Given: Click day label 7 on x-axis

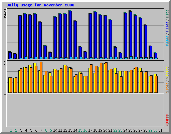Looking at the screenshot, I should pyautogui.click(x=41, y=130).
